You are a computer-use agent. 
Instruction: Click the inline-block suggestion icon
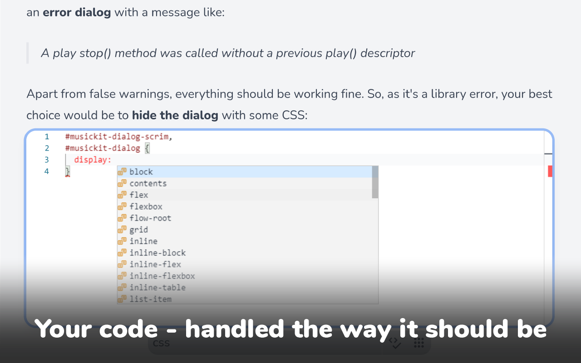(122, 252)
